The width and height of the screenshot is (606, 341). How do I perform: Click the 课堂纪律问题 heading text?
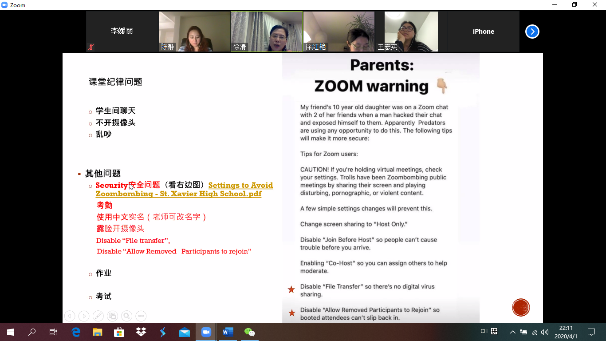[x=115, y=82]
